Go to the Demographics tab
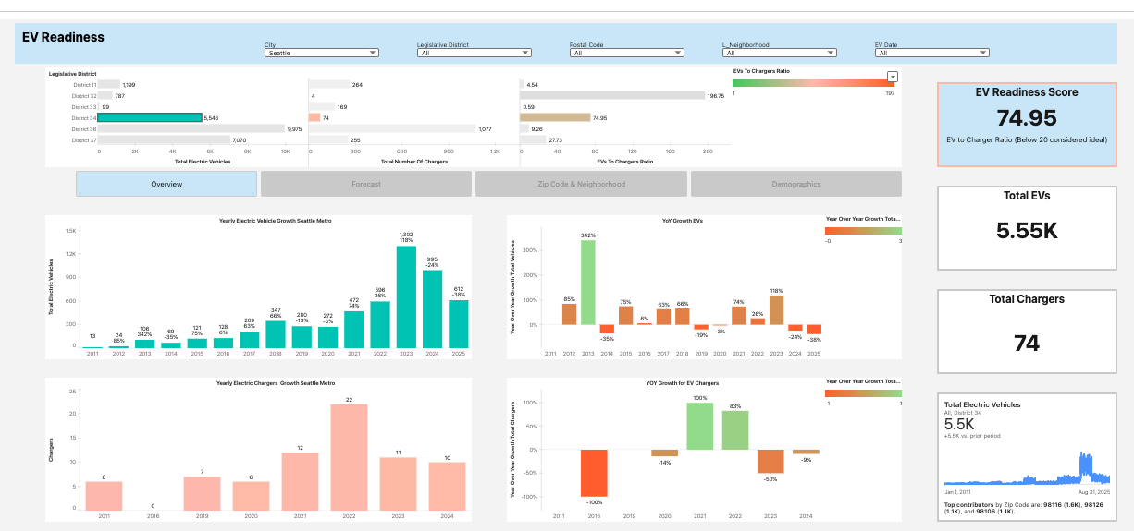The image size is (1134, 531). (x=796, y=184)
